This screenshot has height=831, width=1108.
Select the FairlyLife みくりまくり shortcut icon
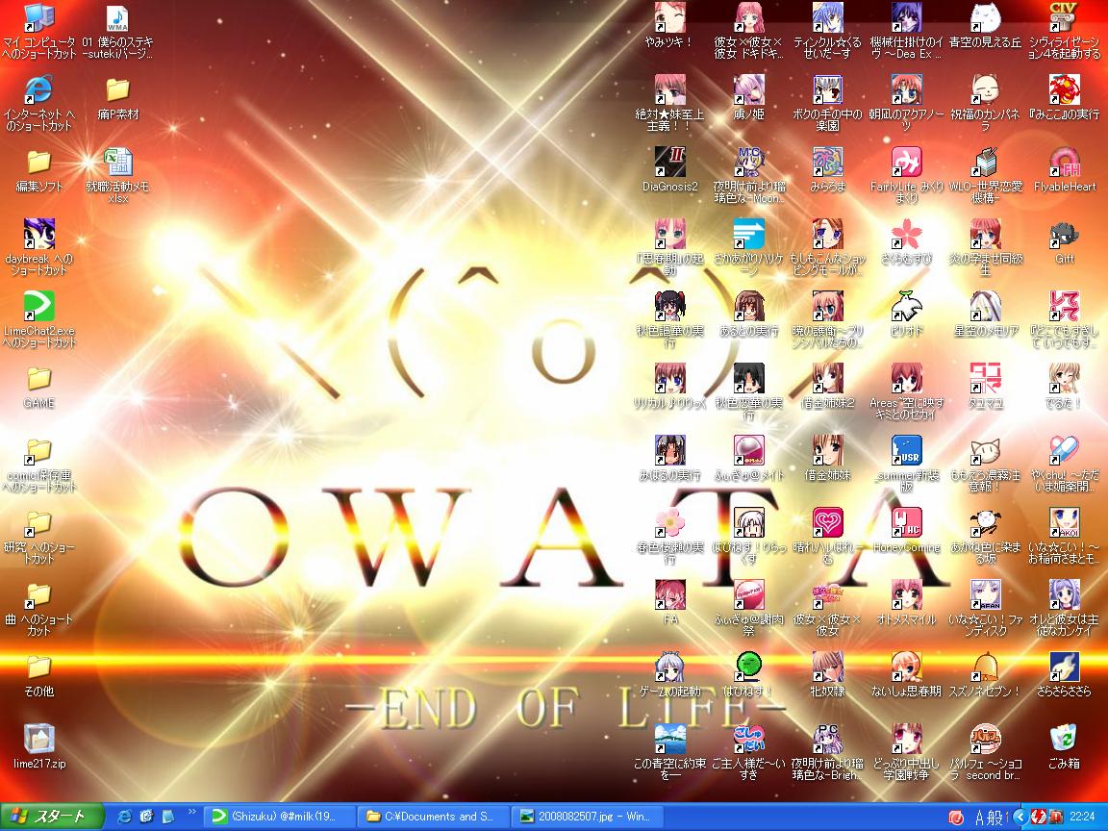point(907,163)
